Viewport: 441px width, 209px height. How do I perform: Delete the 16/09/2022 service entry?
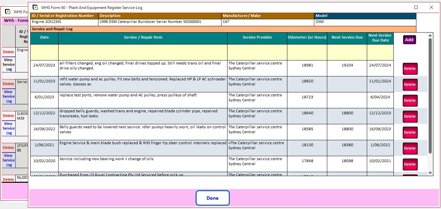click(x=410, y=132)
